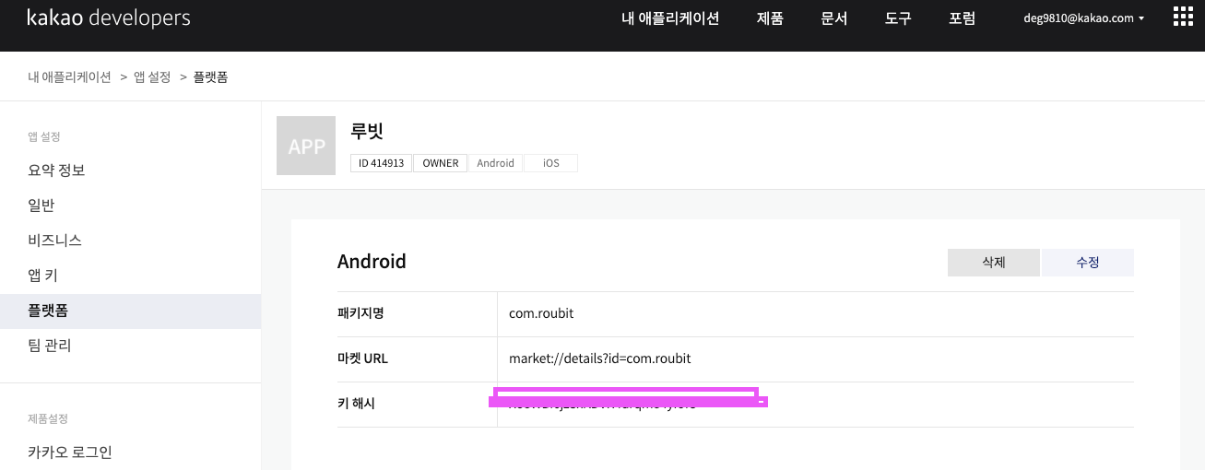Click the 키 해시 label

(357, 404)
